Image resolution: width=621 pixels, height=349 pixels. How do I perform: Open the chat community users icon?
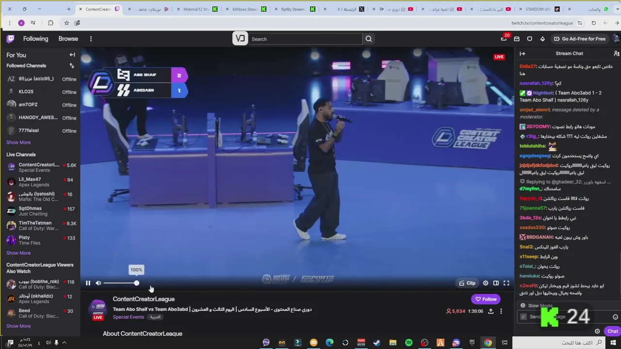616,53
